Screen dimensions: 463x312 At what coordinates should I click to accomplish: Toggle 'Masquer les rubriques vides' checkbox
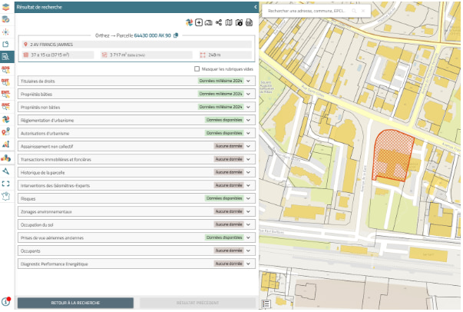point(197,69)
